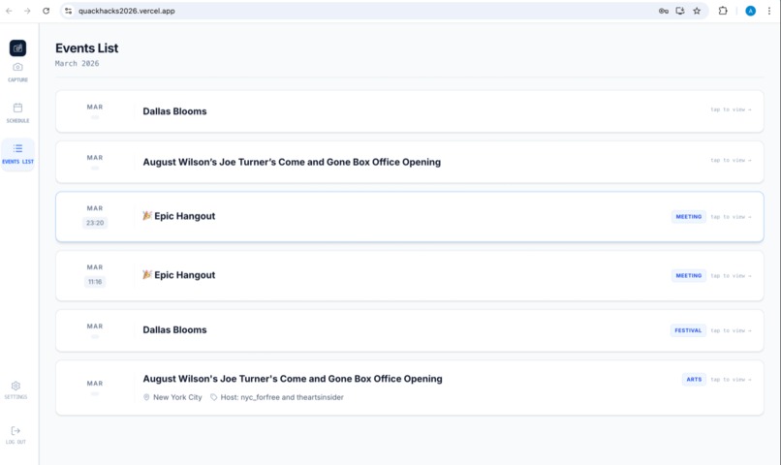Screen dimensions: 781x465
Task: Click the tag icon beside Host text
Action: [214, 397]
